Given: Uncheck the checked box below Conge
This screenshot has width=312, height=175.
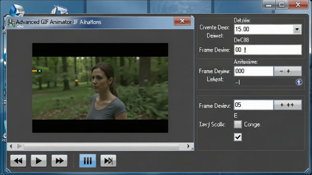Looking at the screenshot, I should click(x=238, y=137).
